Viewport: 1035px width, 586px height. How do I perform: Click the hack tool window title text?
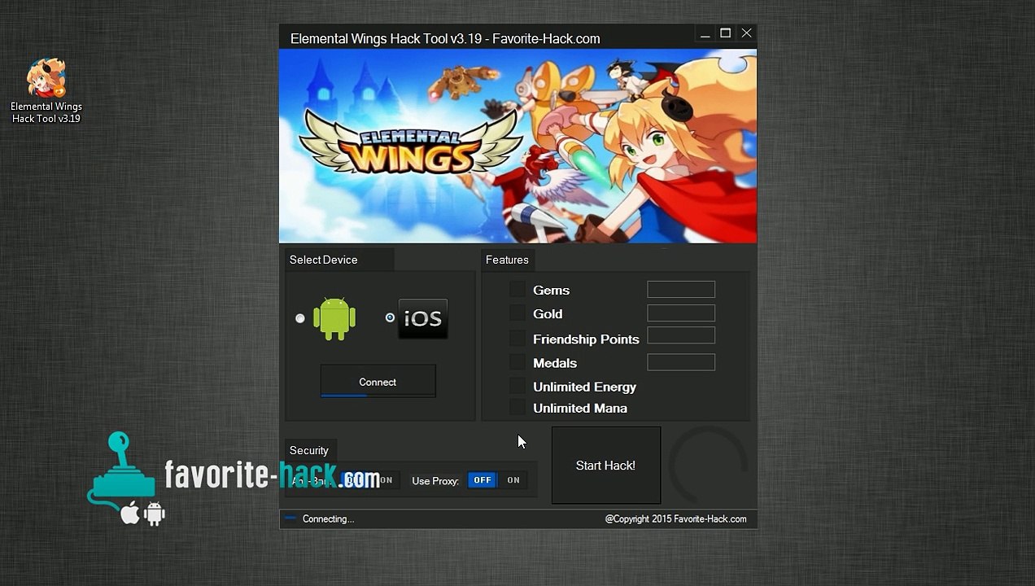pyautogui.click(x=445, y=38)
